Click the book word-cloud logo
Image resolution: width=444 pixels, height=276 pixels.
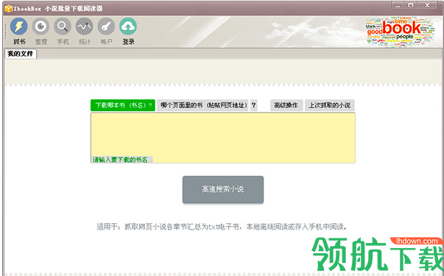[400, 31]
